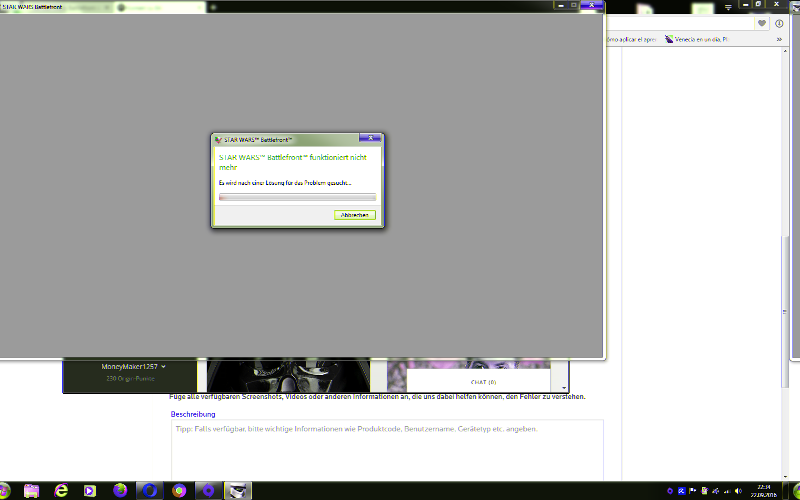Open Windows Media Player from taskbar

tap(90, 490)
